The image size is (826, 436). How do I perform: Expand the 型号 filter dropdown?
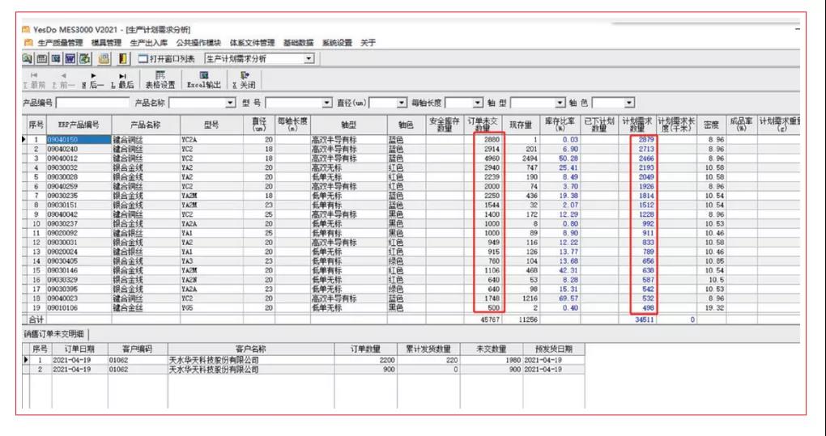pos(327,103)
